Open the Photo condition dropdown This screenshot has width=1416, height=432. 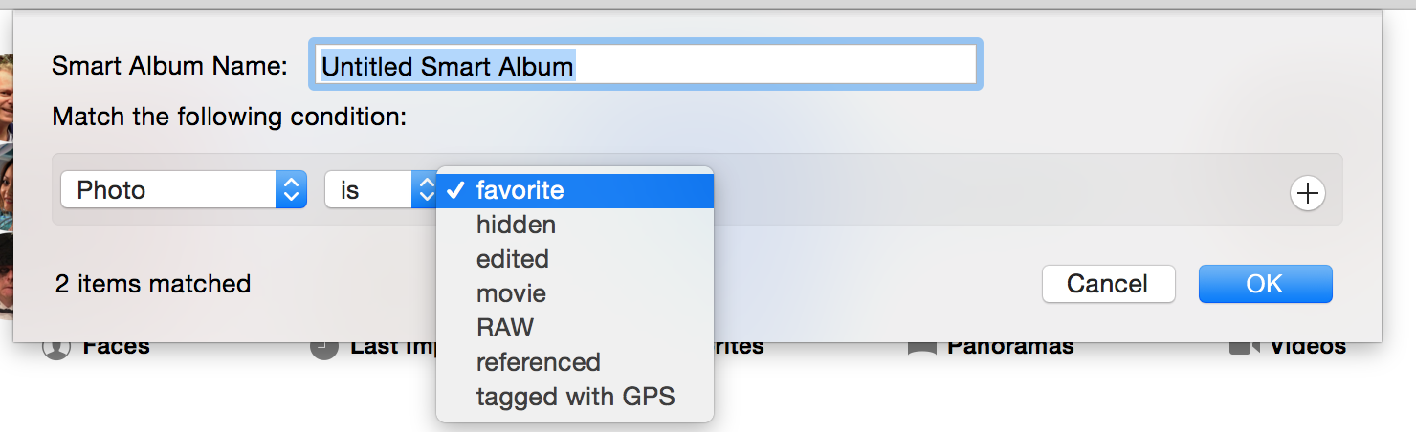[184, 190]
